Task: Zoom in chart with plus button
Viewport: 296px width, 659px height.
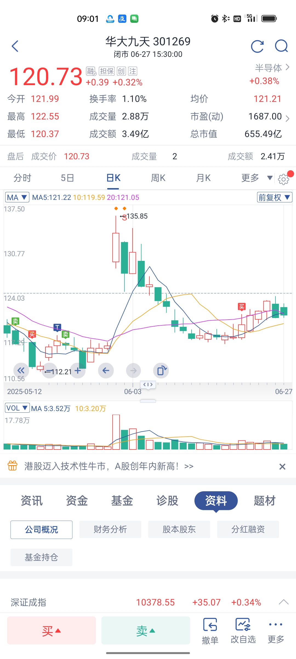Action: [x=78, y=370]
